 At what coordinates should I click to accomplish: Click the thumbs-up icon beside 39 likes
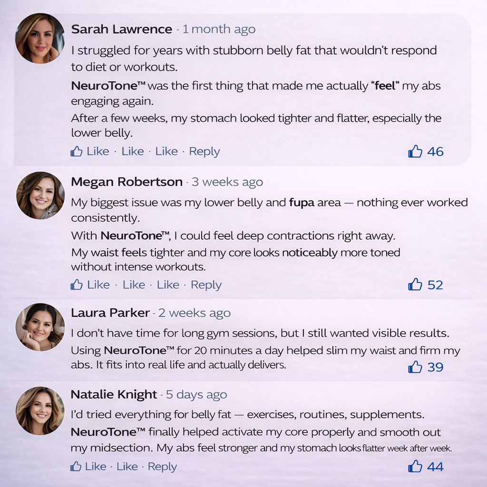(x=415, y=367)
